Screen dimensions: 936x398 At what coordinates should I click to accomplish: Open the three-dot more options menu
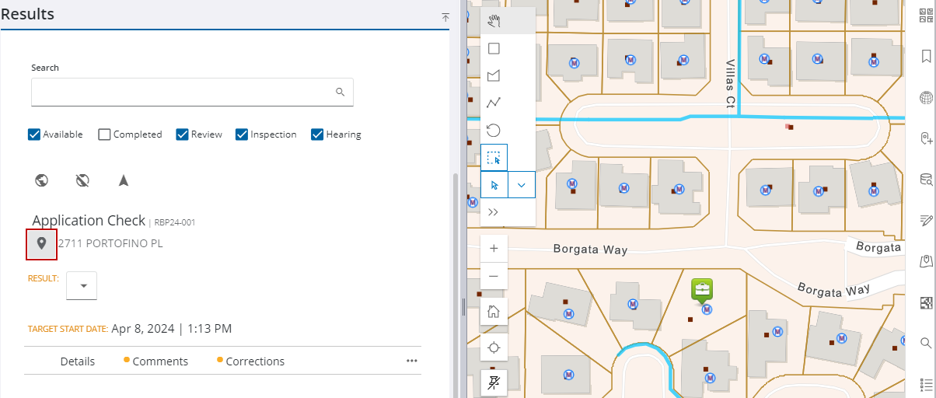pos(412,361)
